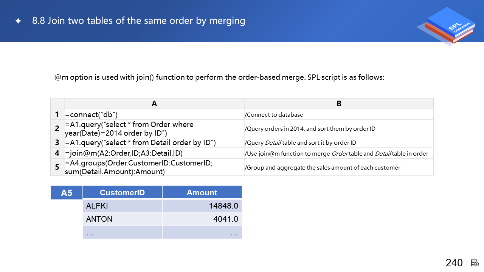Select the ALFKI customer cell

(123, 206)
